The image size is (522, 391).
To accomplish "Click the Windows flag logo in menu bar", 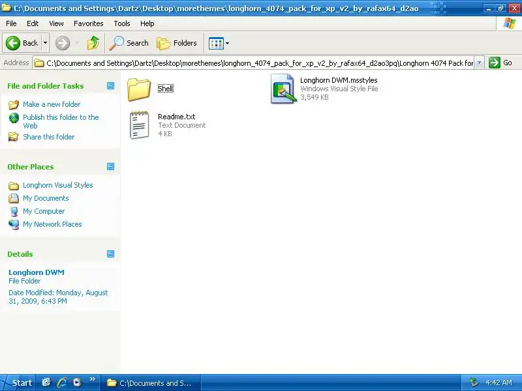I will click(510, 23).
